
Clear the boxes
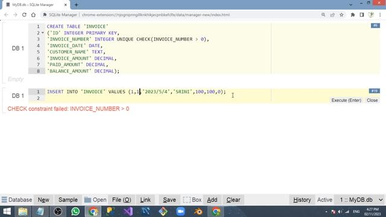(233, 200)
